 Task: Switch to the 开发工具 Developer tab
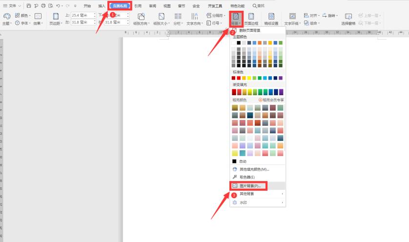(x=215, y=6)
